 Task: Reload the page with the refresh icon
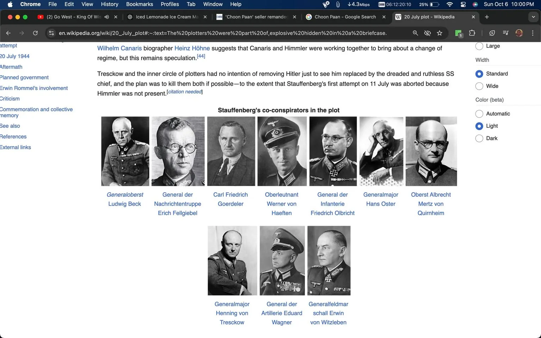pos(35,33)
